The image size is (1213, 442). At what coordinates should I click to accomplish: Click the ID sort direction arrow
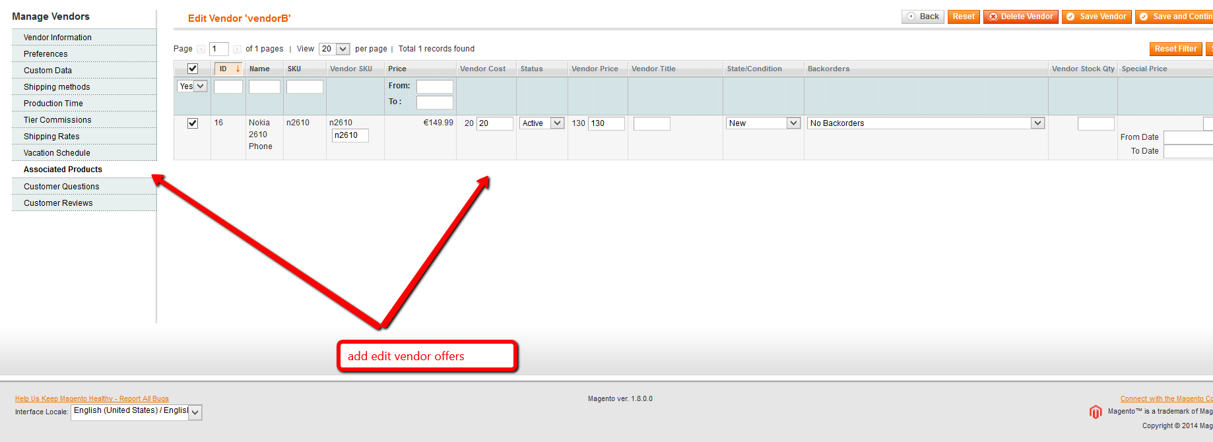(x=238, y=69)
